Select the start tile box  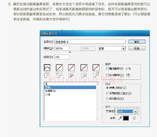(x=84, y=68)
